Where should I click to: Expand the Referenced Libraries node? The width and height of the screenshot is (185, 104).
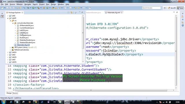coord(10,50)
